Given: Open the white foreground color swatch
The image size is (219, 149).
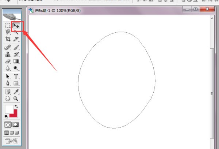Looking at the screenshot, I should click(9, 109).
